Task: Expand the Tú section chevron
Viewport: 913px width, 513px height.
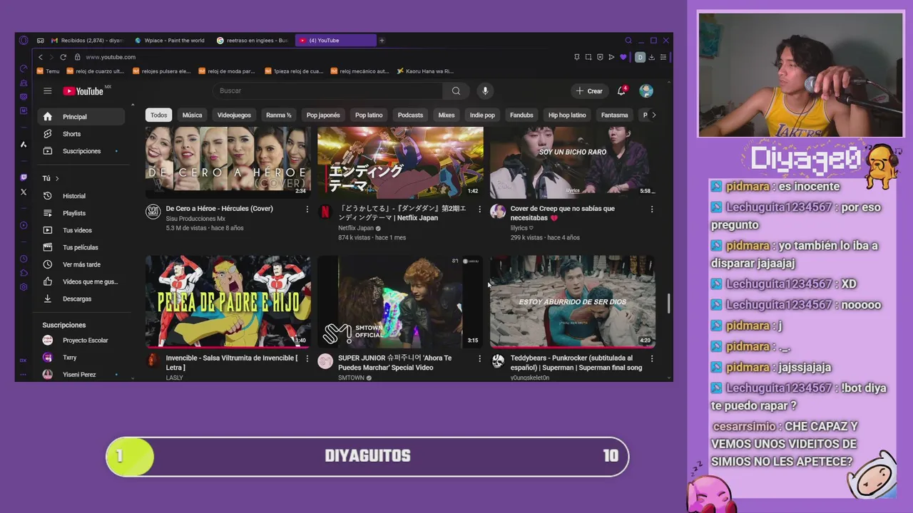Action: (x=57, y=178)
